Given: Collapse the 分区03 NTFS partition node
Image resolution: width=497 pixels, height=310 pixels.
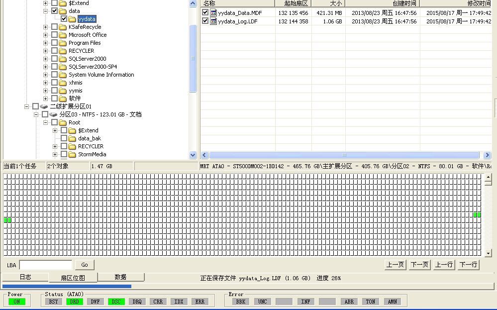Looking at the screenshot, I should [36, 114].
